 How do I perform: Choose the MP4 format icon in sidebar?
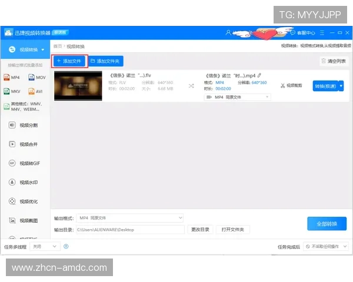click(7, 78)
